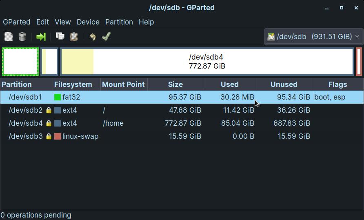364x220 pixels.
Task: Click the 36.26 GiB unused cell
Action: tap(294, 110)
